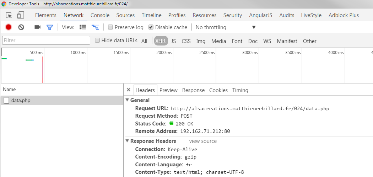Tick the Hide data URLs checkbox

(x=97, y=40)
